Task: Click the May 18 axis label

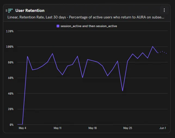Action: pyautogui.click(x=93, y=128)
